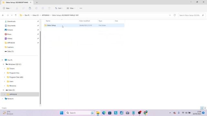
Task: Select APLIKASI under Data (D:) tree
Action: click(x=13, y=94)
